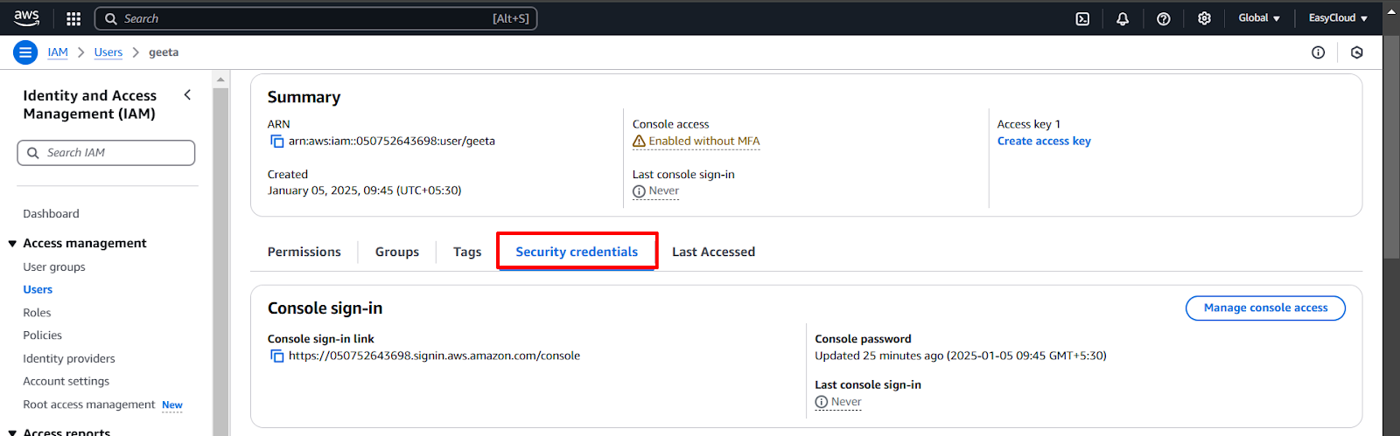Image resolution: width=1400 pixels, height=436 pixels.
Task: Open the EasyCloud account dropdown
Action: click(1338, 18)
